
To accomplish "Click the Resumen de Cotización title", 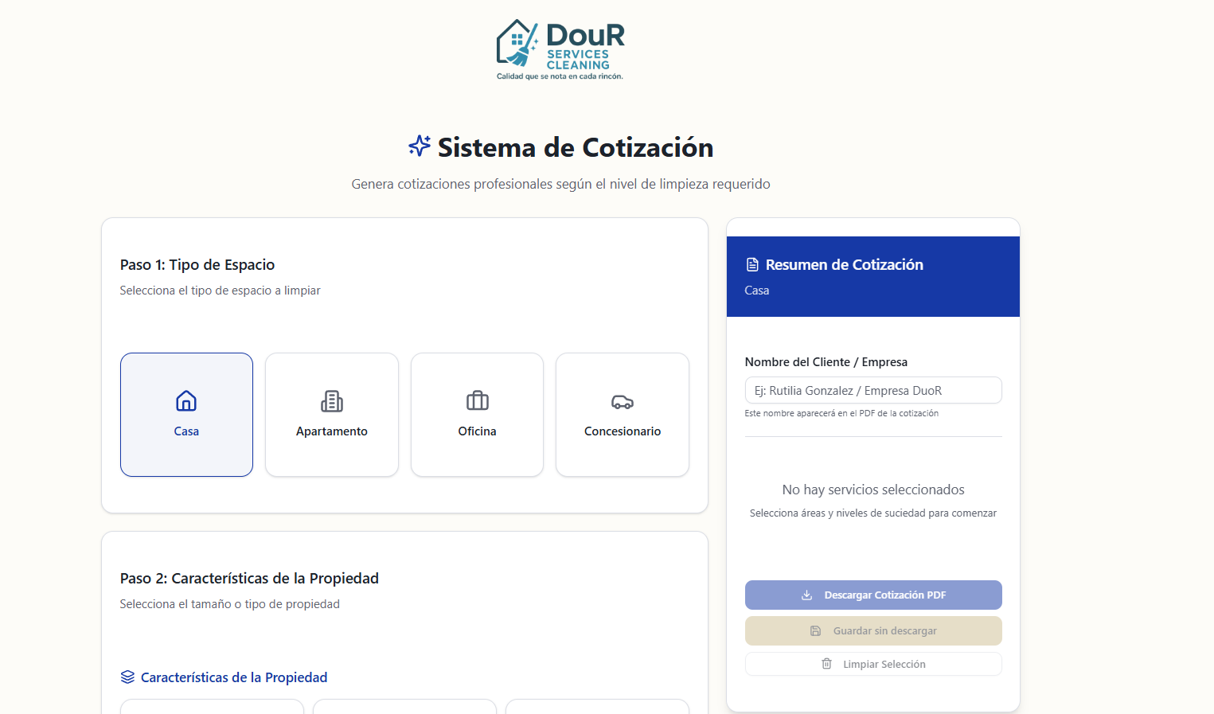I will tap(845, 264).
